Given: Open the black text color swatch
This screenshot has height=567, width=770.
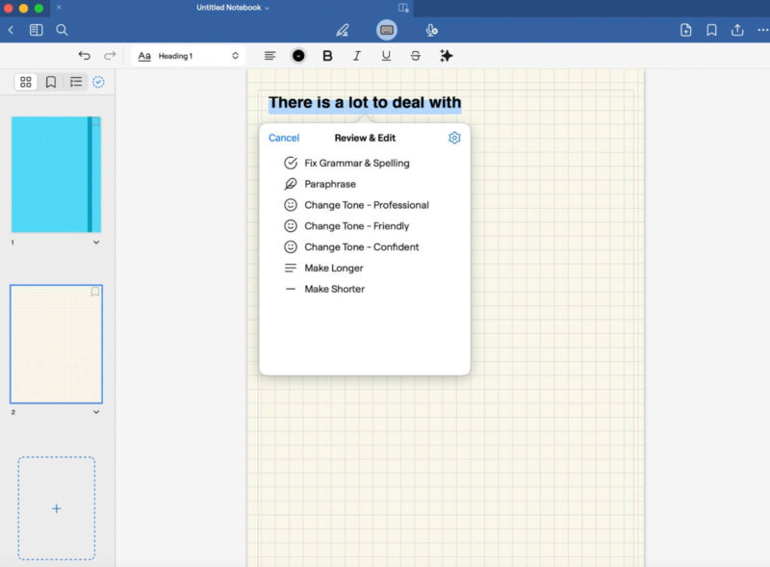Looking at the screenshot, I should (x=298, y=56).
